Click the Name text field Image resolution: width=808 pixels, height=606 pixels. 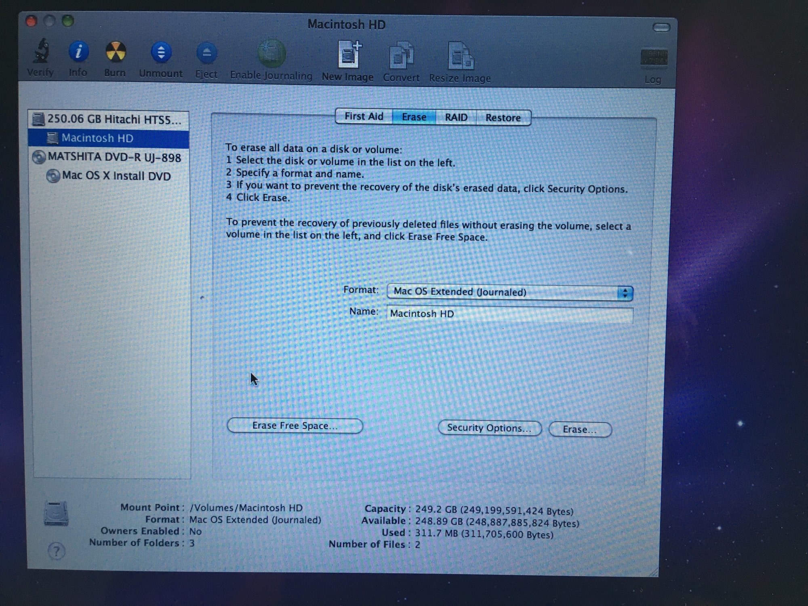(509, 314)
